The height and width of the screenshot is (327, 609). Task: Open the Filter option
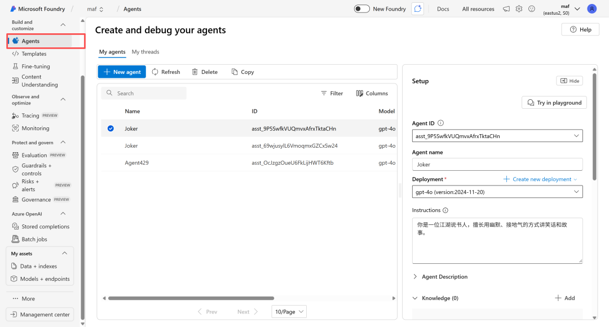click(x=332, y=93)
